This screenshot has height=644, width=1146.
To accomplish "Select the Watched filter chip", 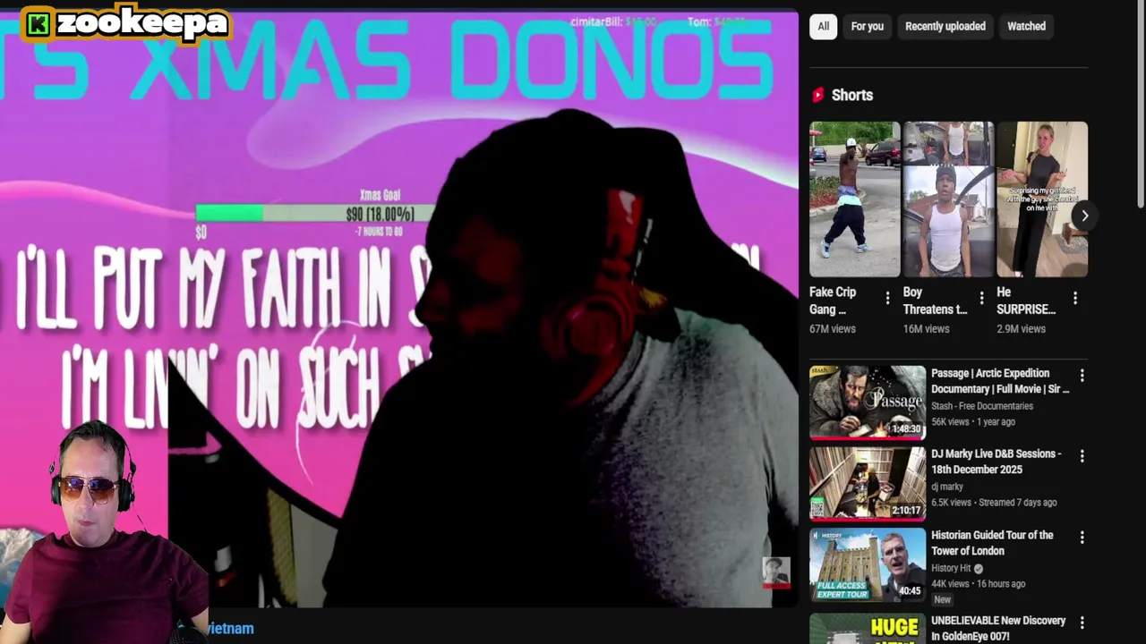I will coord(1026,27).
